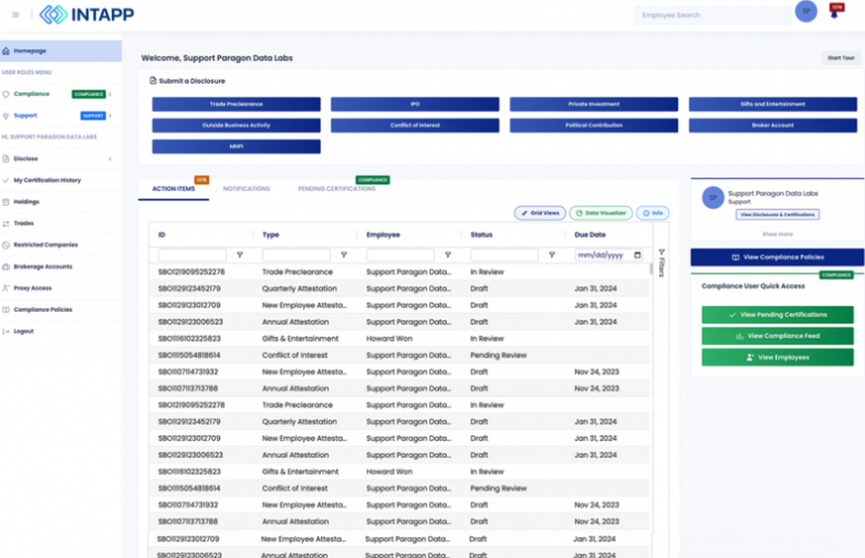The image size is (865, 558).
Task: Click the Due Date filter input
Action: (x=608, y=255)
